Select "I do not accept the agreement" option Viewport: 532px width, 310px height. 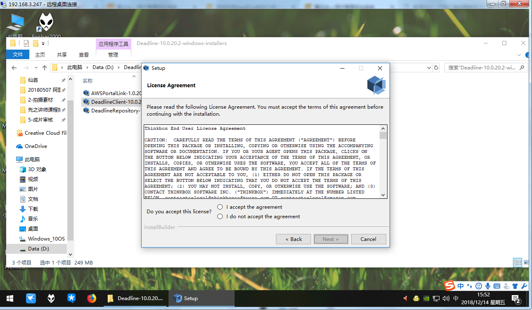220,216
